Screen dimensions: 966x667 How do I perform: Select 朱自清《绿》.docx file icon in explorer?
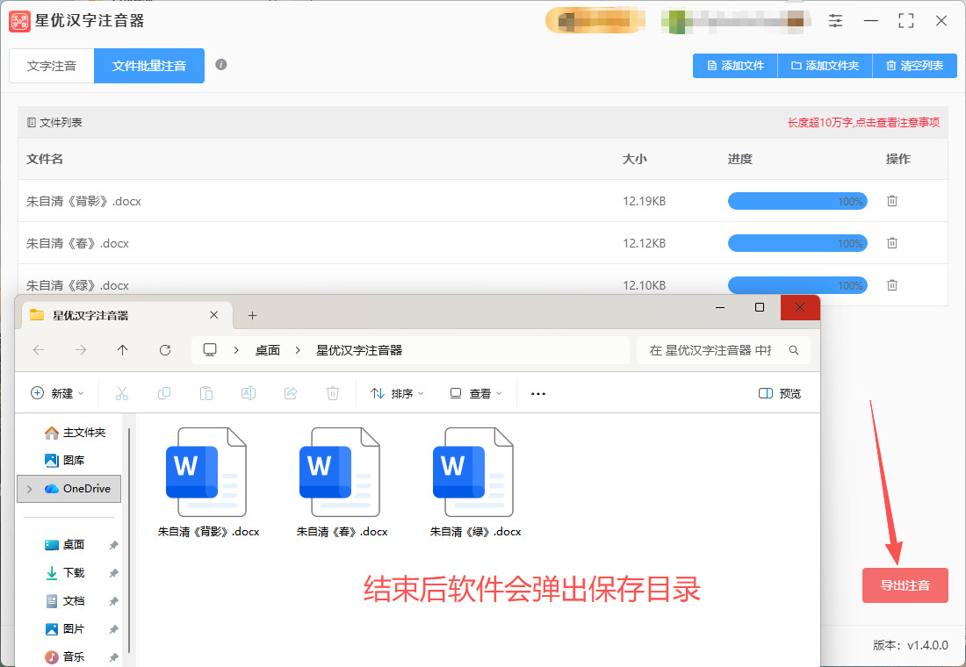tap(475, 474)
